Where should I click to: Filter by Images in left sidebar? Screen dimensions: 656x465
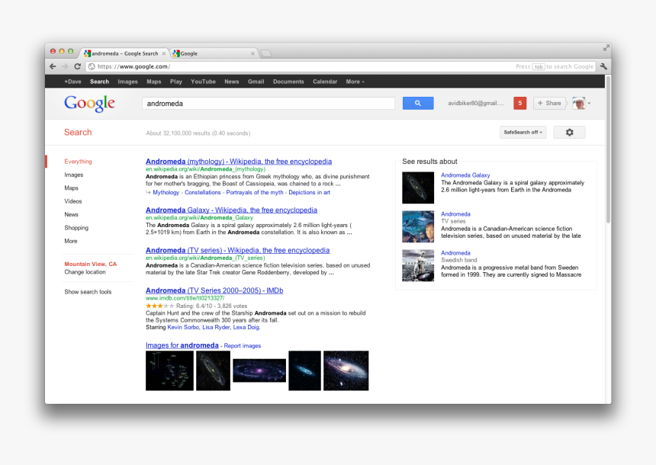pyautogui.click(x=74, y=175)
